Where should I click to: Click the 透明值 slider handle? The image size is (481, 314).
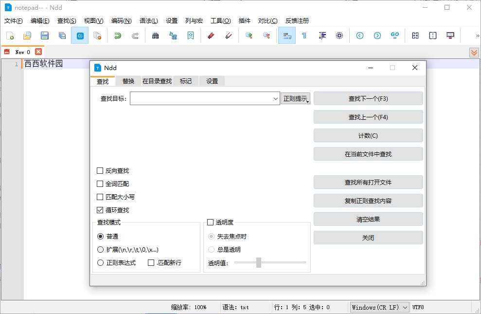259,262
